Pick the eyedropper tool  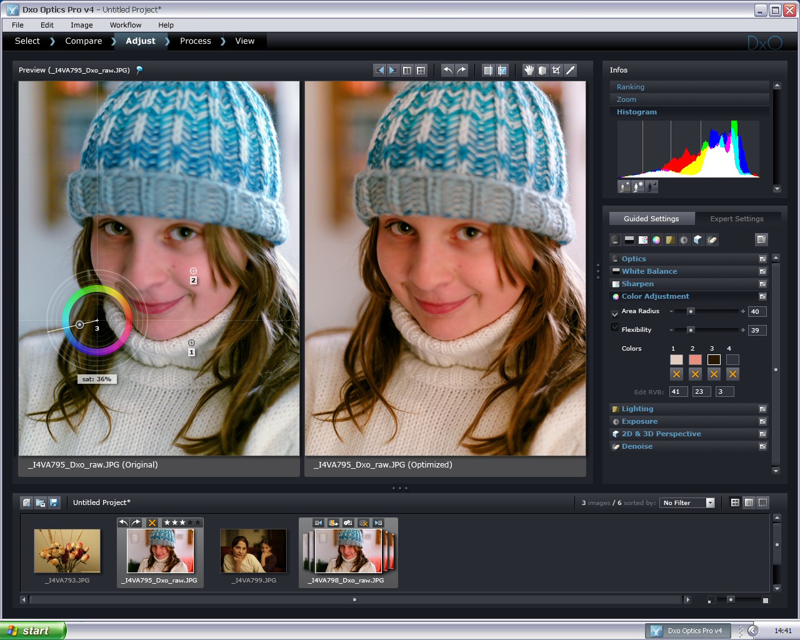[570, 70]
